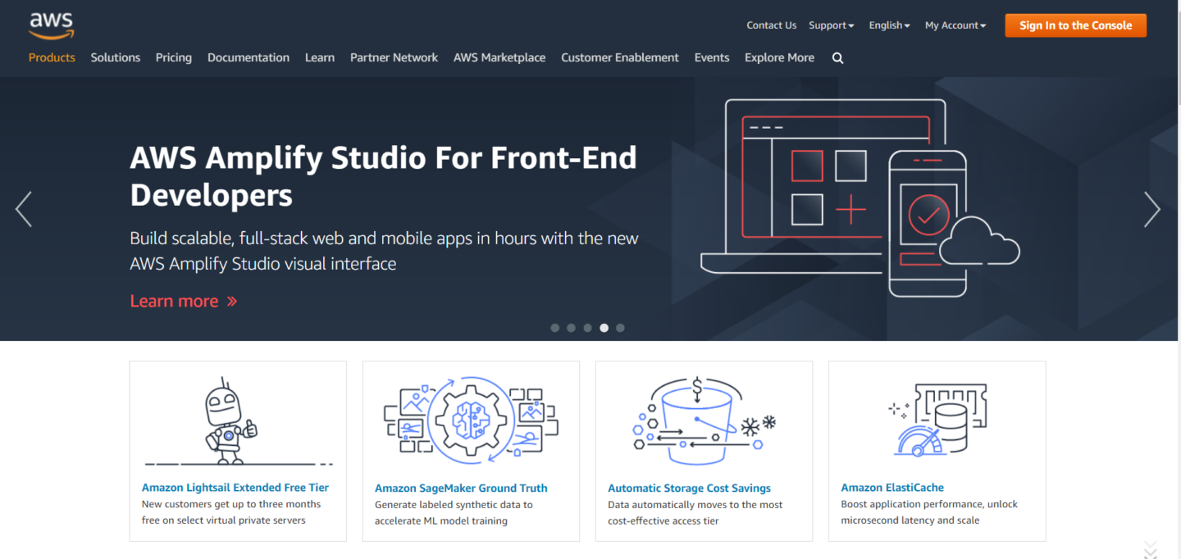Viewport: 1181px width, 559px height.
Task: Open the English language dropdown
Action: (x=889, y=25)
